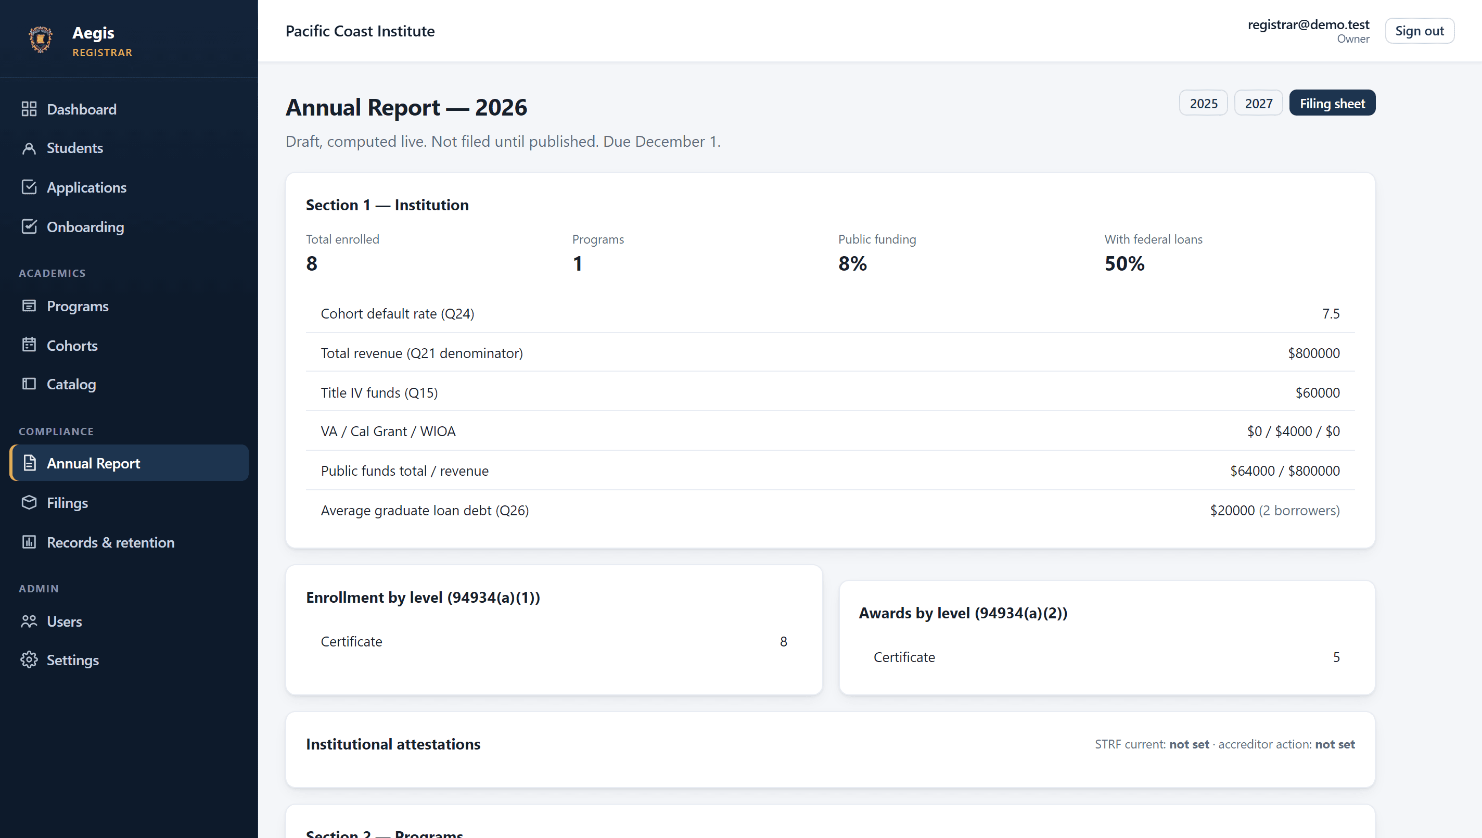Image resolution: width=1482 pixels, height=838 pixels.
Task: Click the Settings gear icon
Action: pos(29,659)
